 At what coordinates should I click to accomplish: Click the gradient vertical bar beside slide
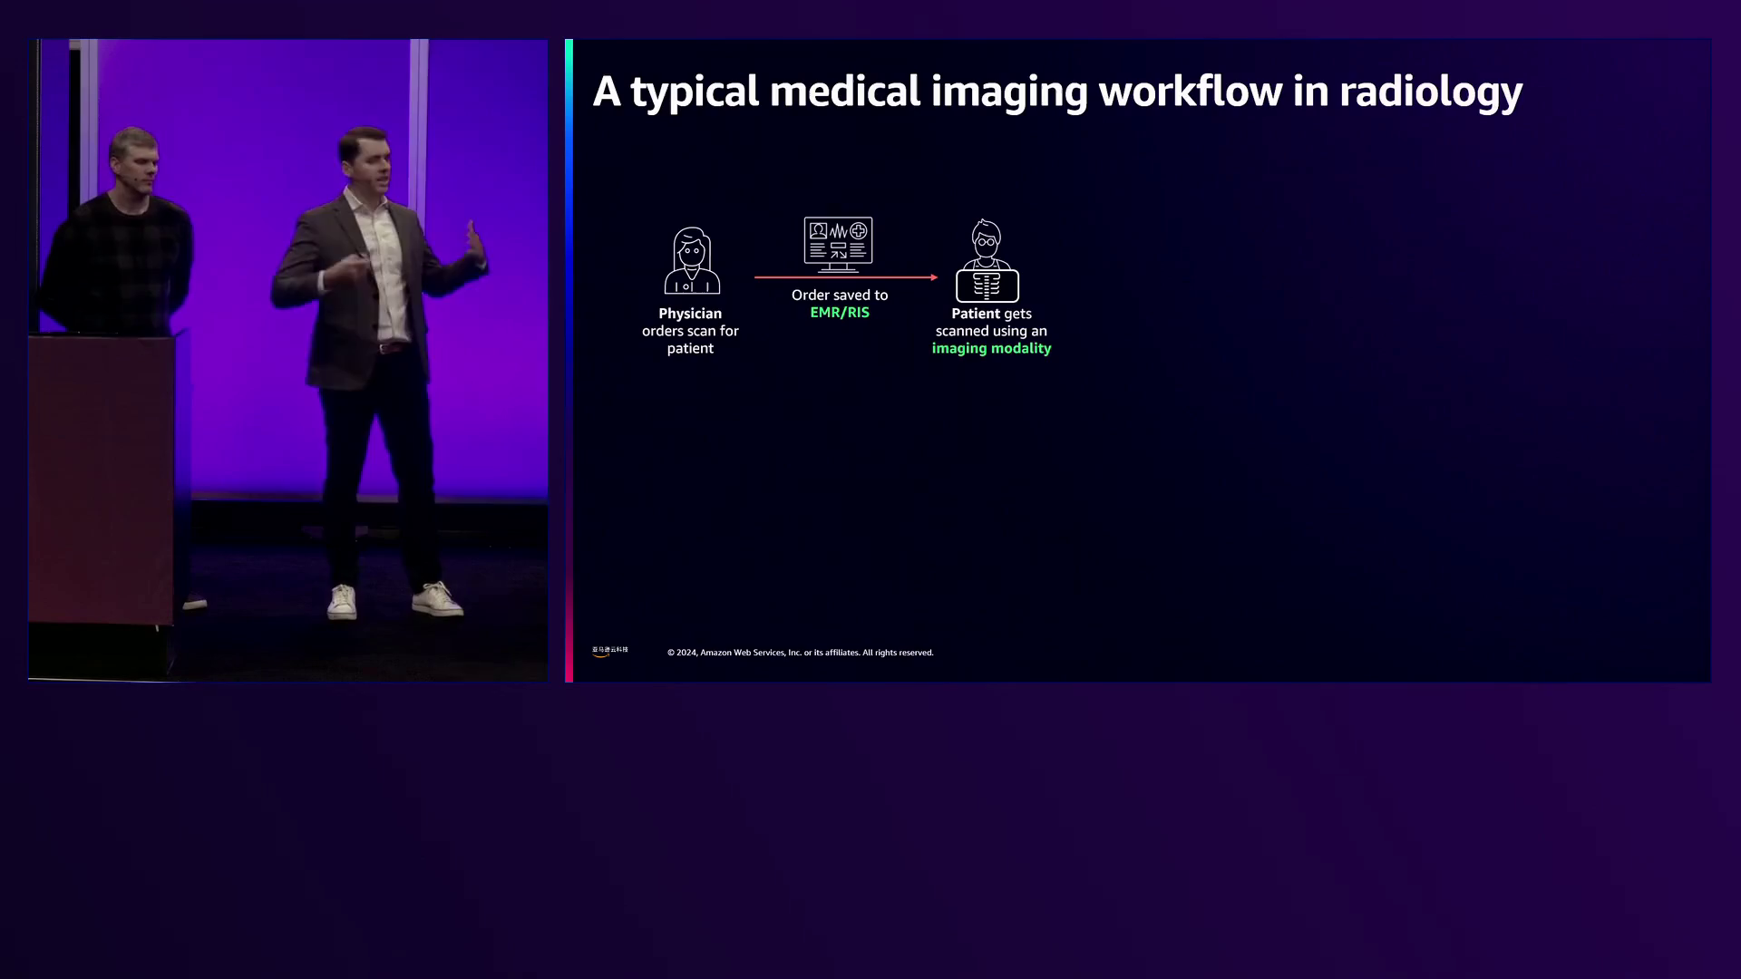569,363
